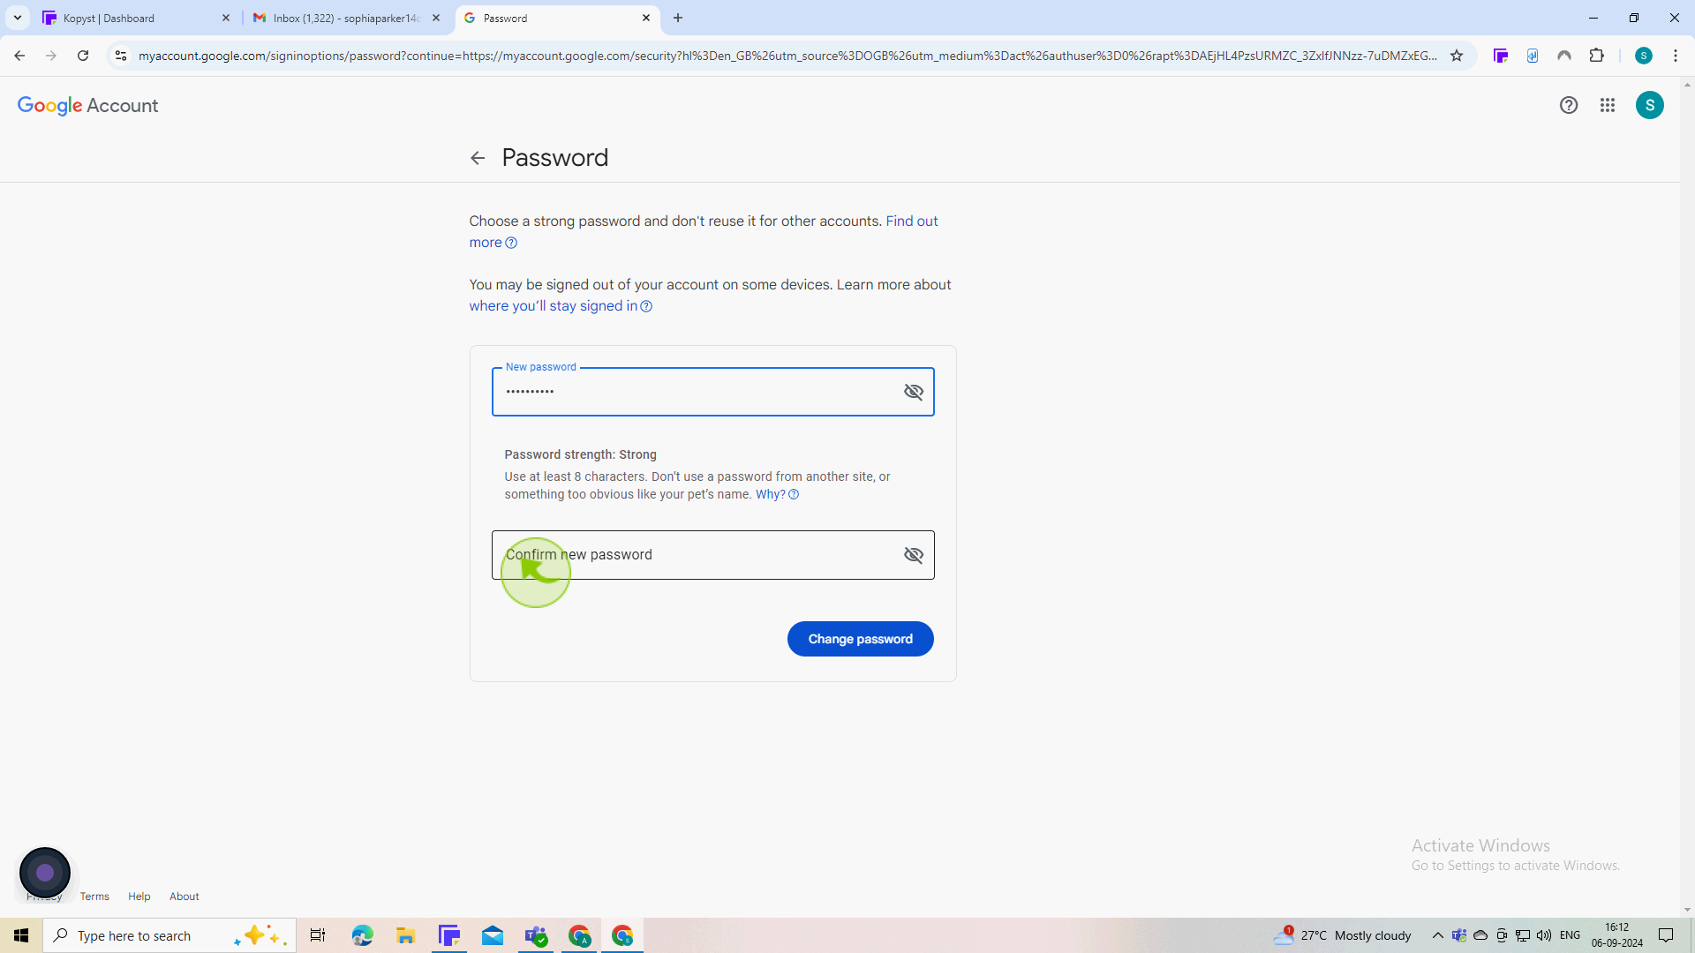Open the Google Account help icon
Image resolution: width=1695 pixels, height=953 pixels.
(x=1569, y=105)
